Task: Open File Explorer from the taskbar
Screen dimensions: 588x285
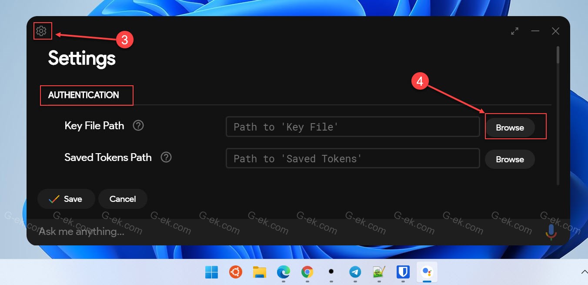Action: (x=260, y=272)
